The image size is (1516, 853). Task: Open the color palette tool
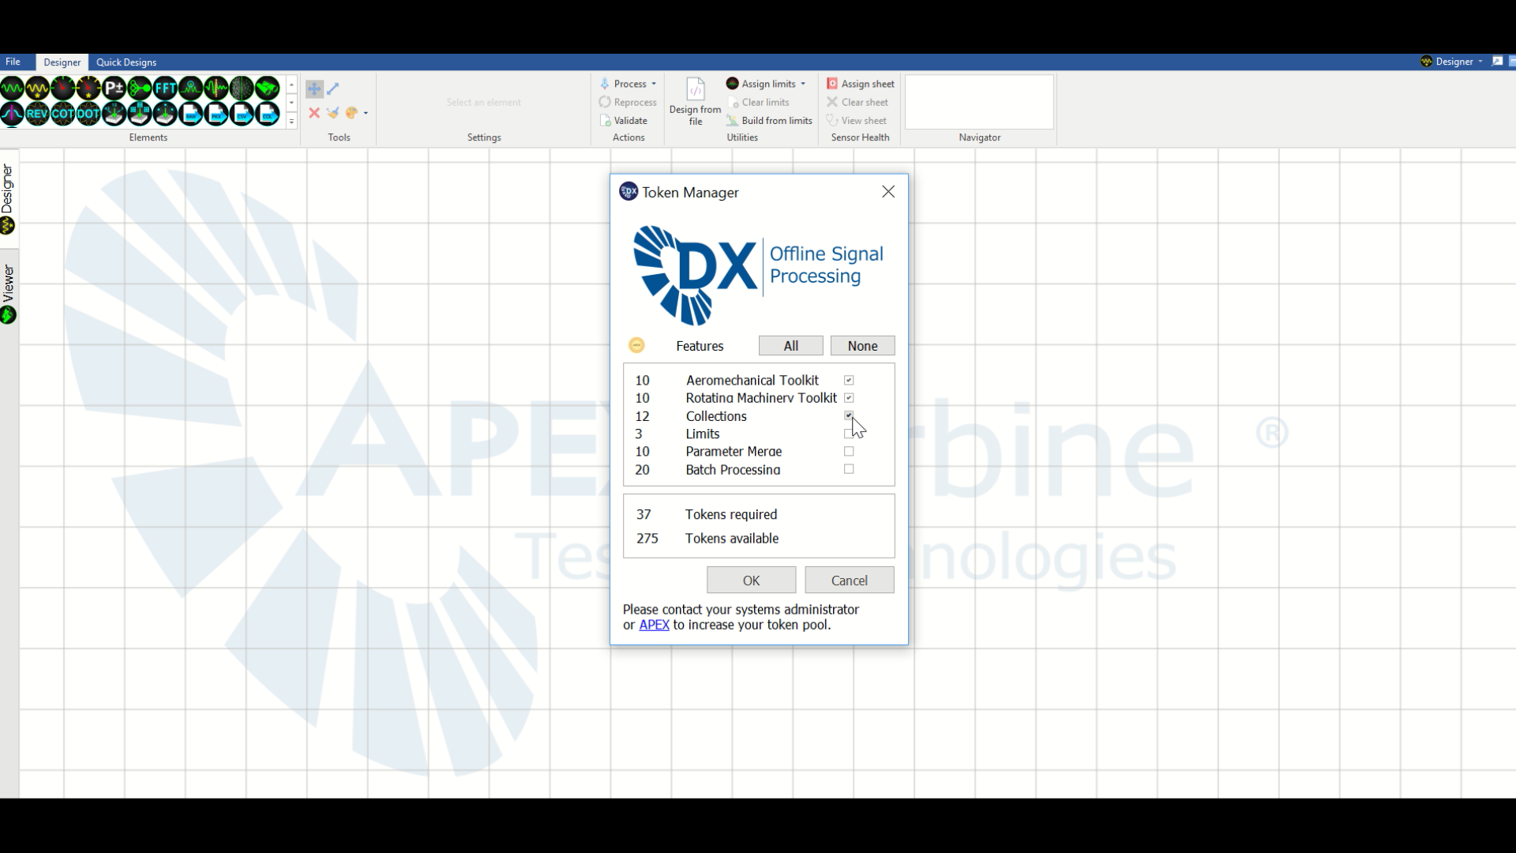tap(352, 113)
